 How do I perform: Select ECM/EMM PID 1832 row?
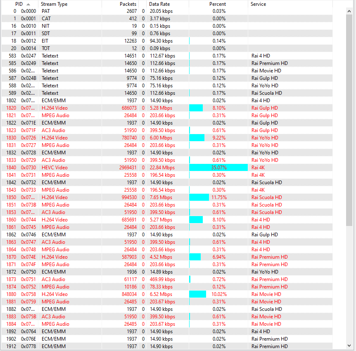click(167, 153)
